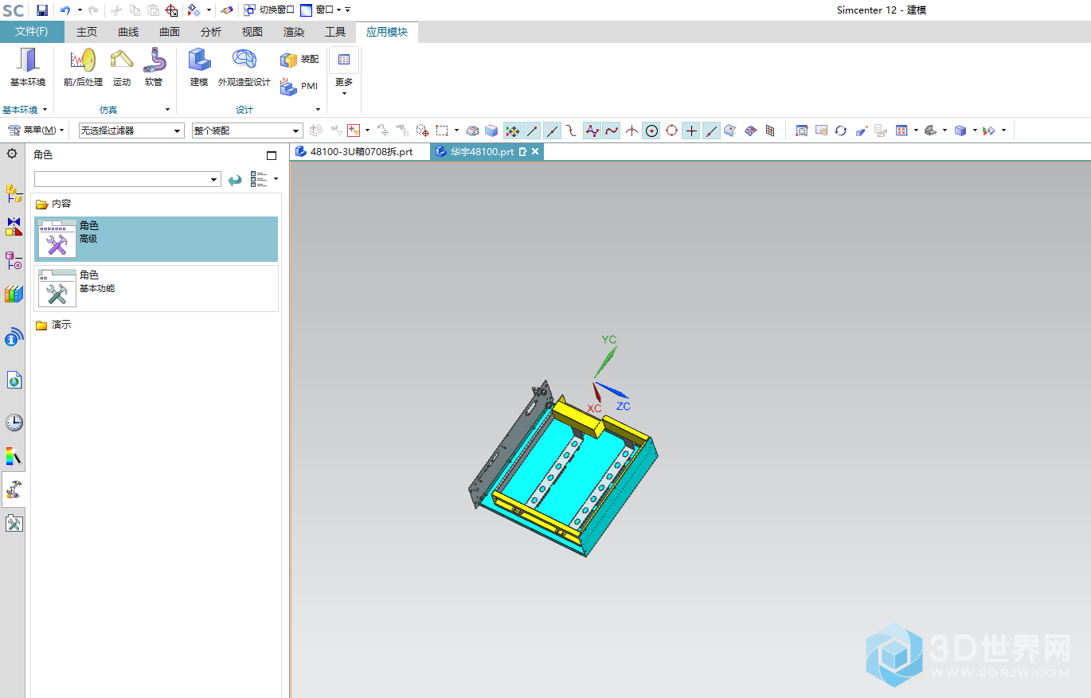Open the 窗口 dropdown in title bar
The width and height of the screenshot is (1091, 698).
323,10
